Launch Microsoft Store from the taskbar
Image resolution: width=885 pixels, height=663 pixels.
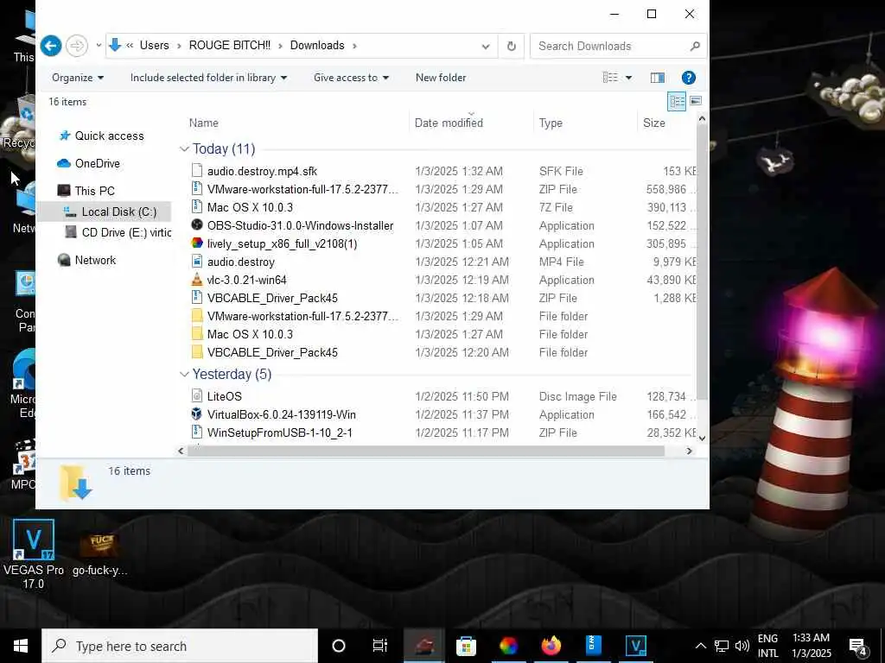tap(466, 646)
